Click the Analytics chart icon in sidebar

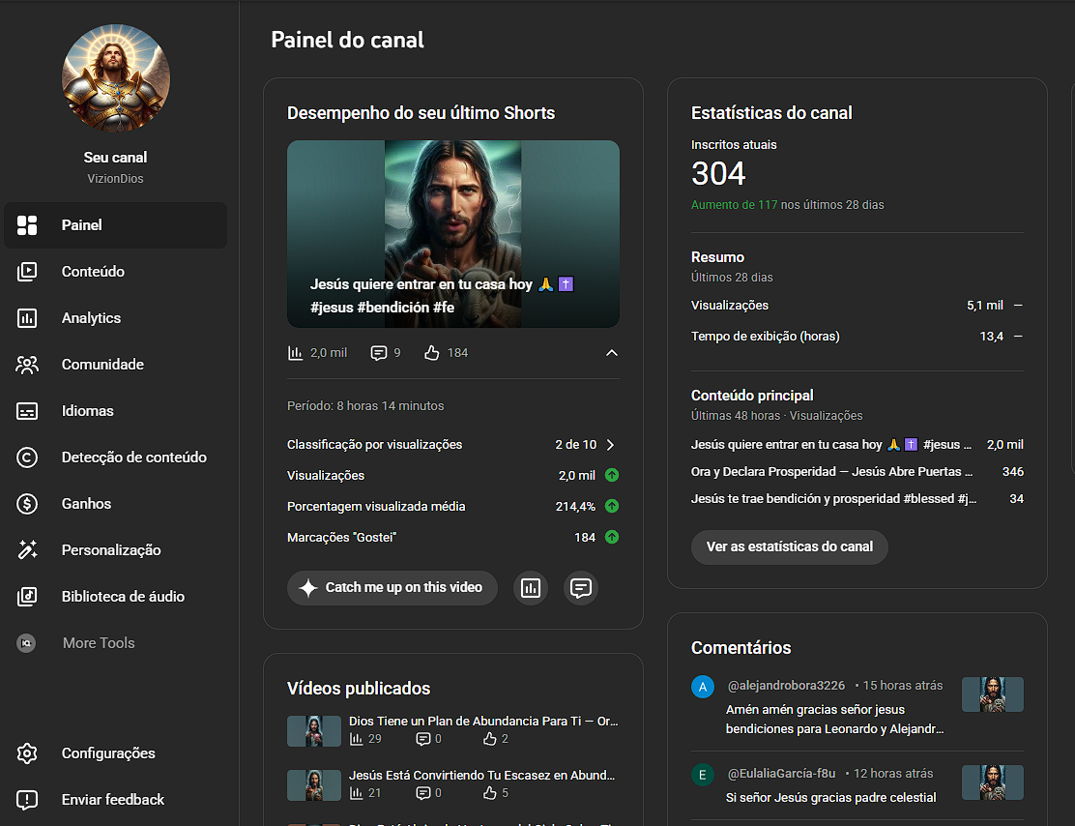coord(27,318)
